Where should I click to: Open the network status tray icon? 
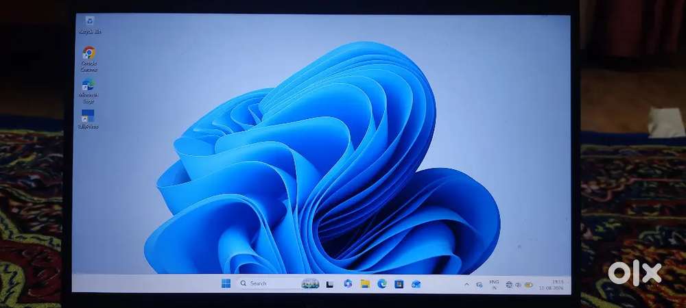(x=509, y=285)
